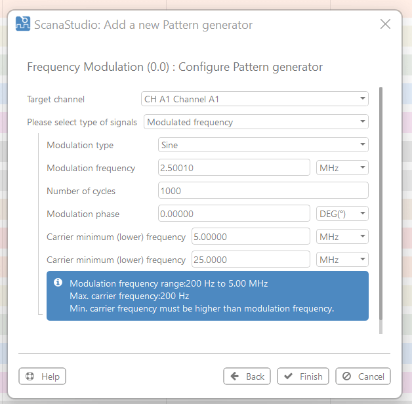Cancel the Pattern generator setup
Viewport: 412px width, 404px height.
coord(363,376)
